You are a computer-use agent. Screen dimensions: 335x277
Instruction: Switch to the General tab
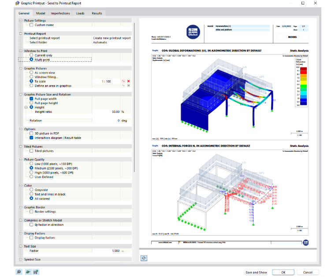pos(24,13)
